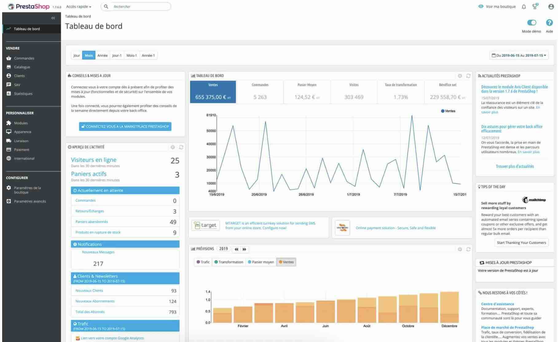This screenshot has height=342, width=558.
Task: Select the Commandes KPI tab
Action: pyautogui.click(x=260, y=92)
